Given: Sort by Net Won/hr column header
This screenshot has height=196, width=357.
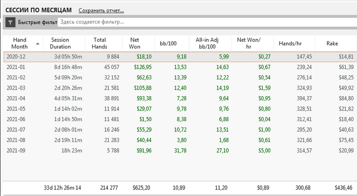Looking at the screenshot, I should (249, 43).
